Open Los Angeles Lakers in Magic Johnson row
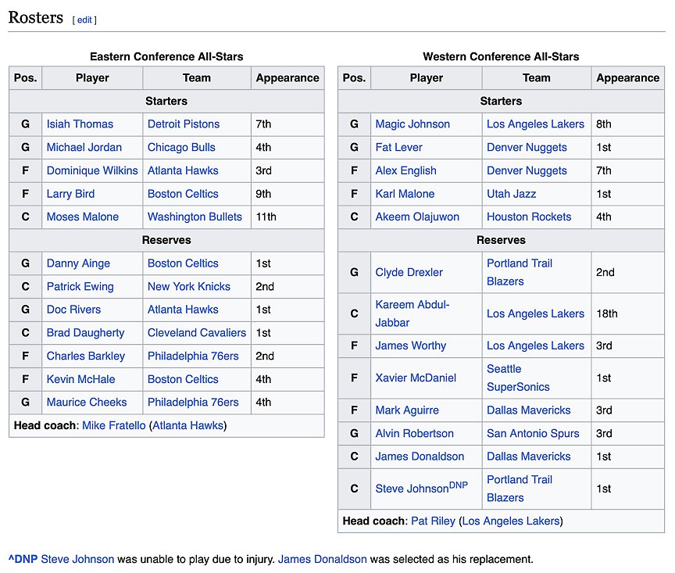675x573 pixels. [x=535, y=124]
